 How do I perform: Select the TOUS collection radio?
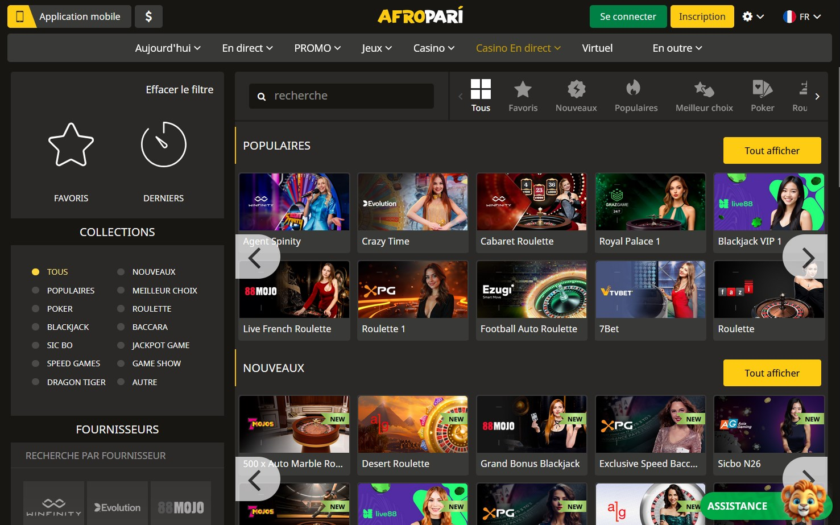(x=35, y=272)
